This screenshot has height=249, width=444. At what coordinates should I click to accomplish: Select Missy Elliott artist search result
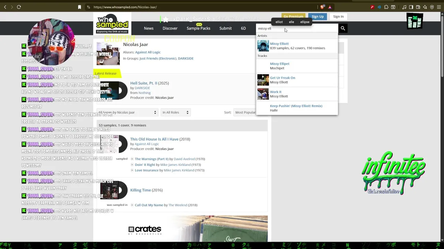tap(297, 46)
